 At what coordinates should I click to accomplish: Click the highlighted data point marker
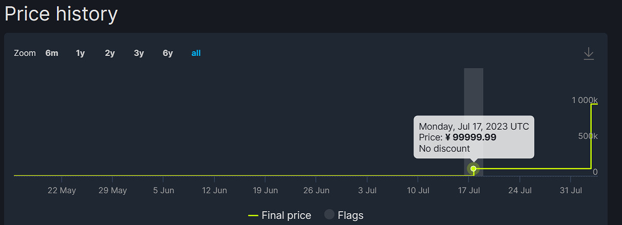pyautogui.click(x=473, y=169)
